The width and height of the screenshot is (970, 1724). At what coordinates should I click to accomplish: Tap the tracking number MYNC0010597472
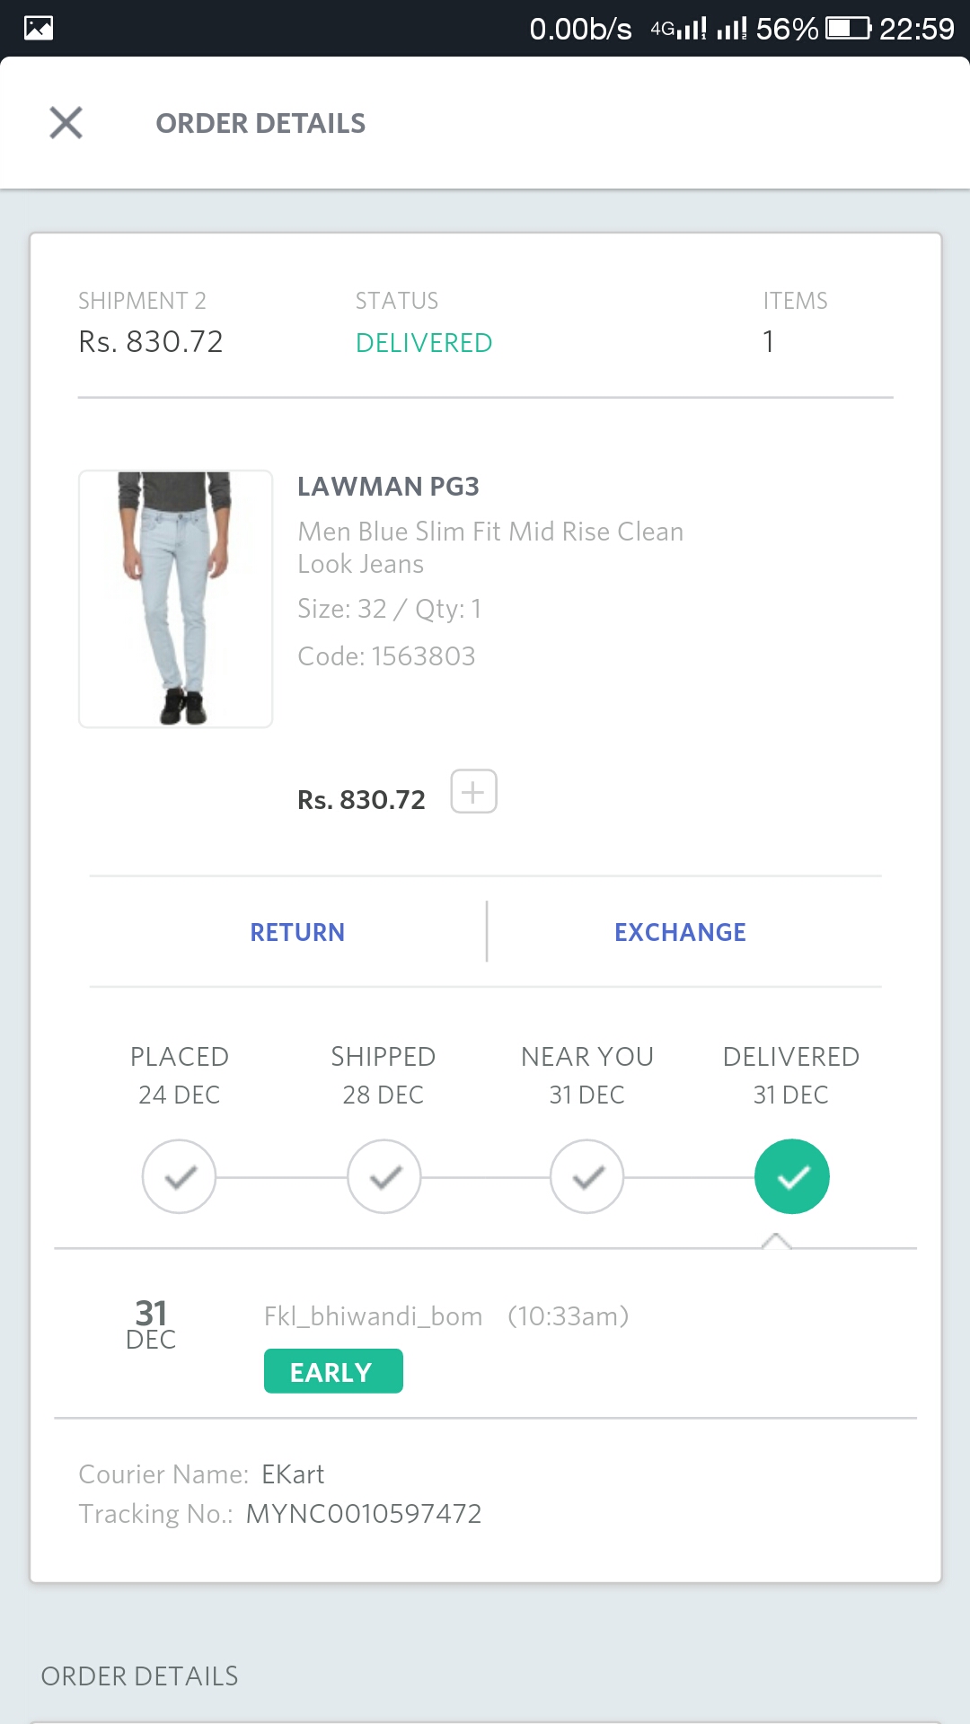[364, 1514]
